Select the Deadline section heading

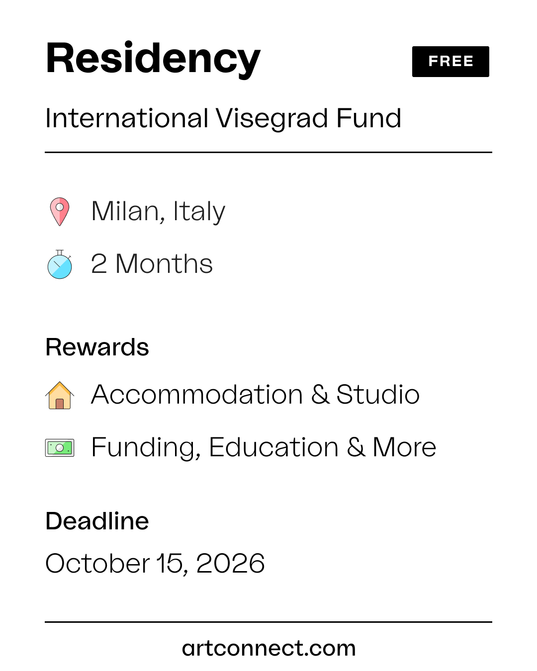[97, 521]
